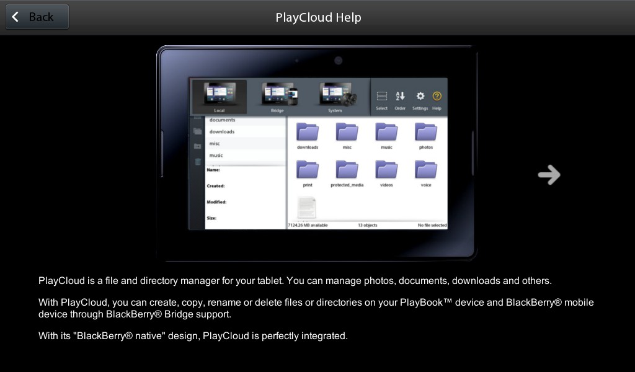Image resolution: width=635 pixels, height=372 pixels.
Task: Click the downloads folder icon in the preview grid
Action: pos(308,132)
